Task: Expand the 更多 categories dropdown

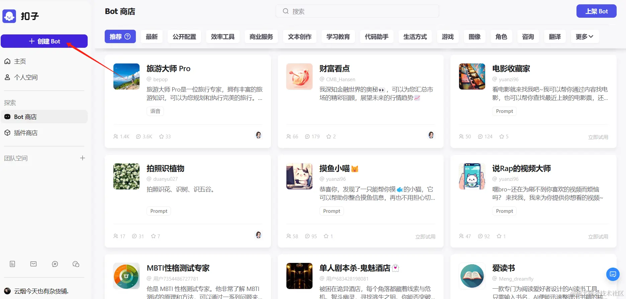Action: pyautogui.click(x=585, y=37)
